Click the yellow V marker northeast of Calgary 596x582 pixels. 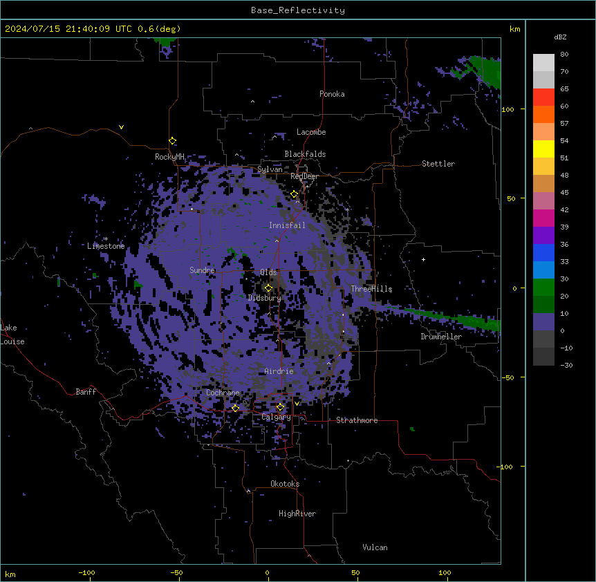297,404
